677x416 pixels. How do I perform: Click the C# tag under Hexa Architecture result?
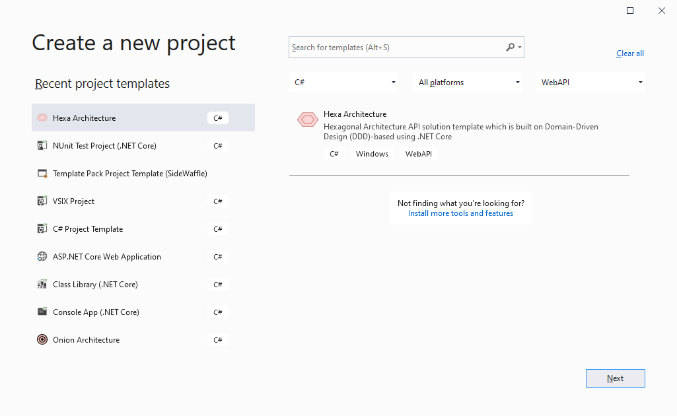coord(334,154)
